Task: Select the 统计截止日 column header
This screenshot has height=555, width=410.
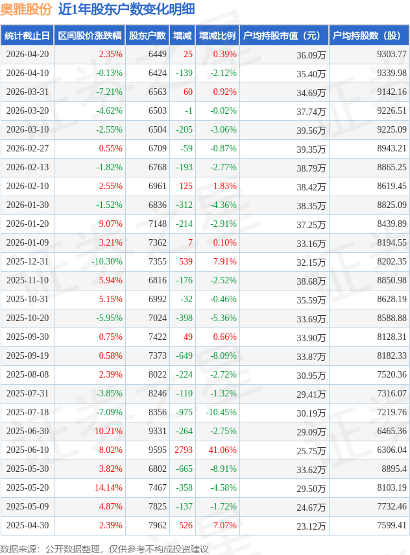Action: point(27,36)
